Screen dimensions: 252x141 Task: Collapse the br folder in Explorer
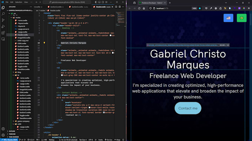tap(13, 75)
